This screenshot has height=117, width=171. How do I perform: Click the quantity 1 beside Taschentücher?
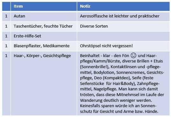[6, 26]
